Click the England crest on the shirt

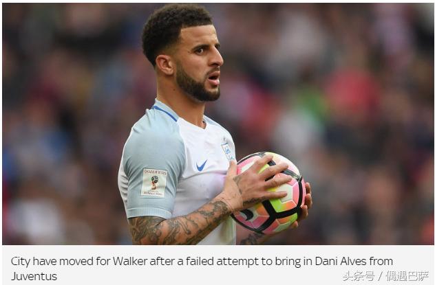[x=228, y=151]
